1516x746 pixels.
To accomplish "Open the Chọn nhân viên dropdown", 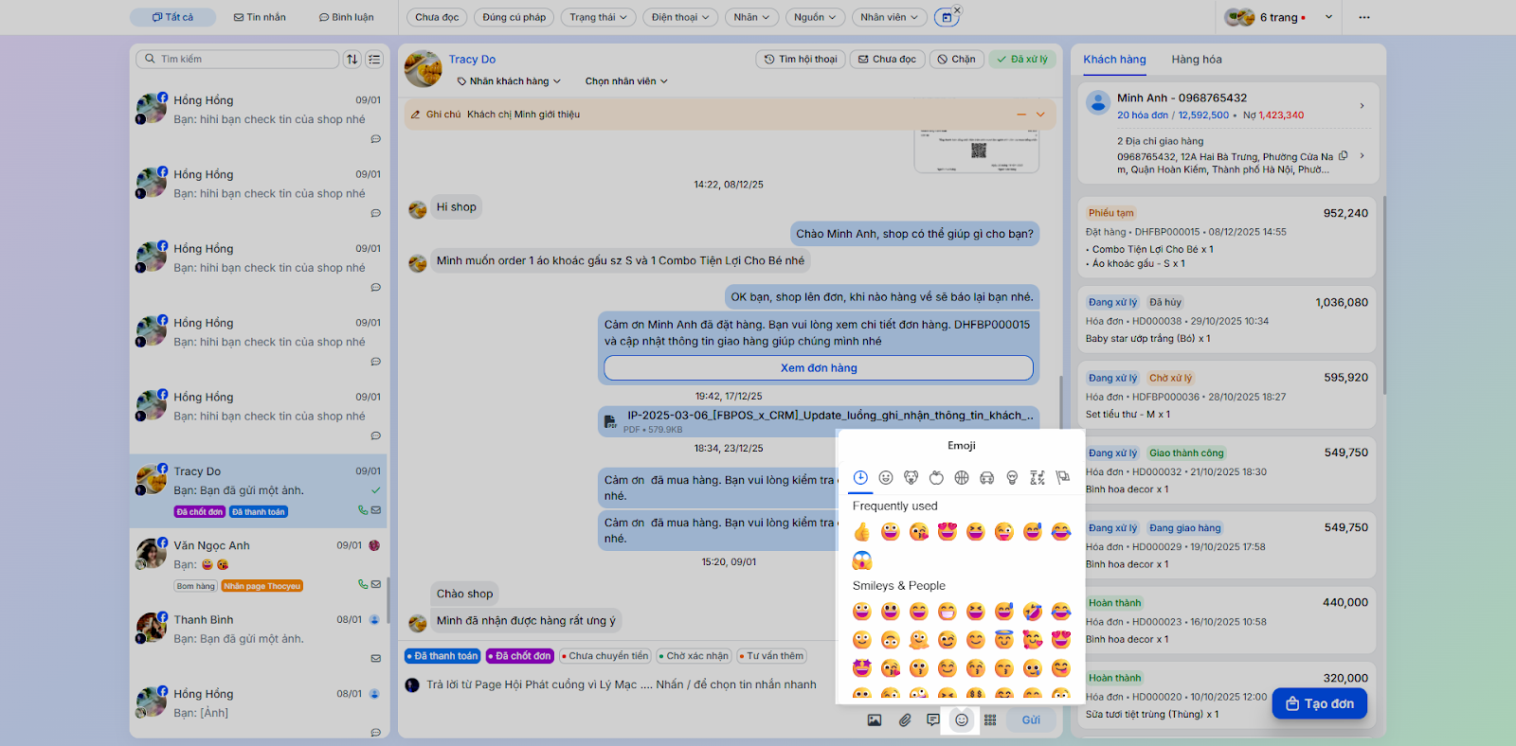I will [x=625, y=81].
